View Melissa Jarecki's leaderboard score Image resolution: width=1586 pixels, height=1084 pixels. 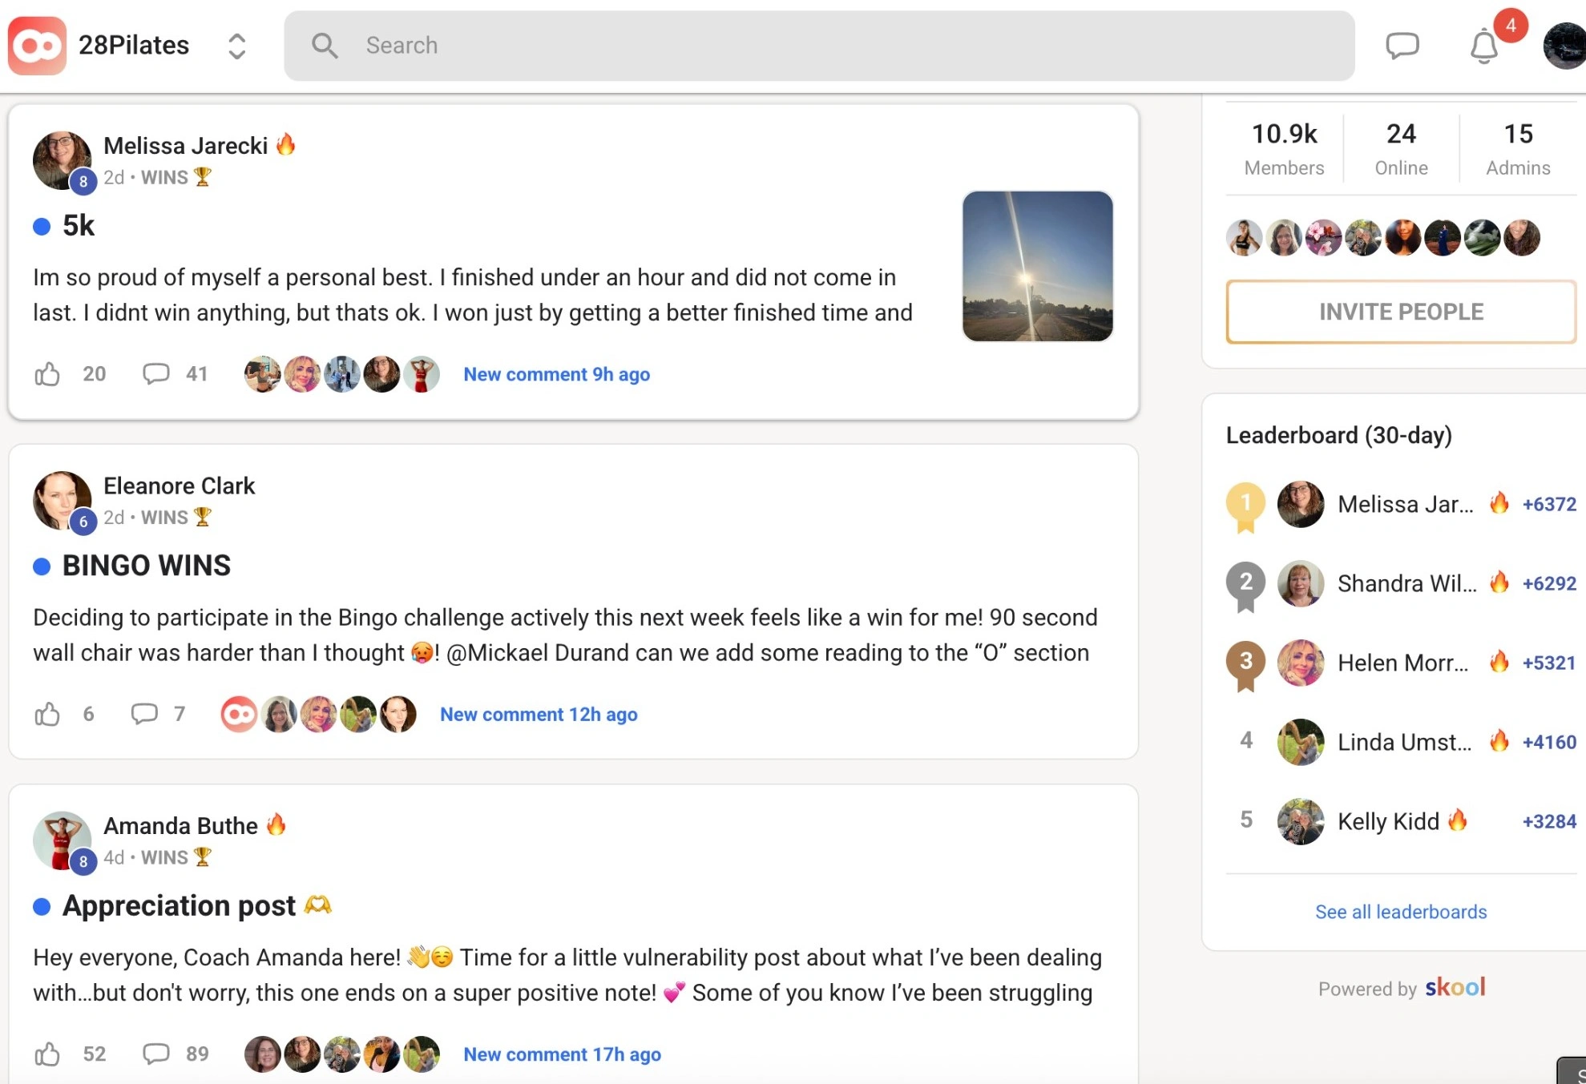[x=1548, y=504]
